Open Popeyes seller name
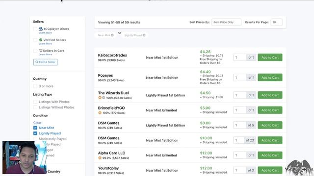This screenshot has width=314, height=176. (x=105, y=75)
